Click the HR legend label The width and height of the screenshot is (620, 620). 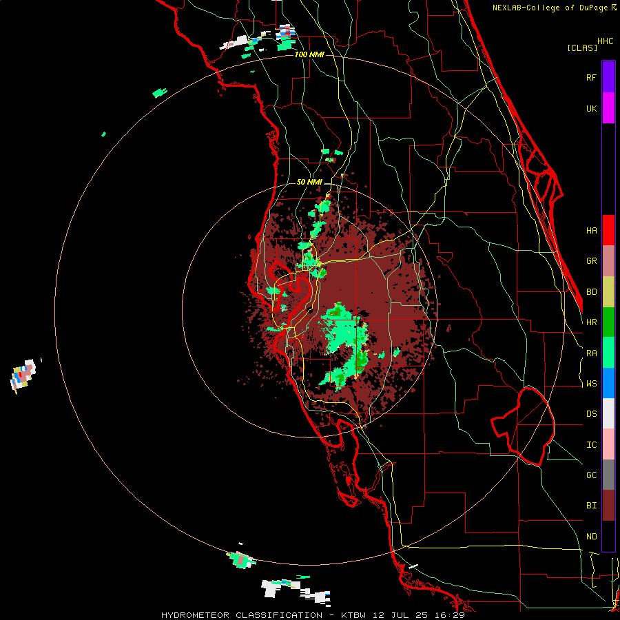tap(591, 322)
